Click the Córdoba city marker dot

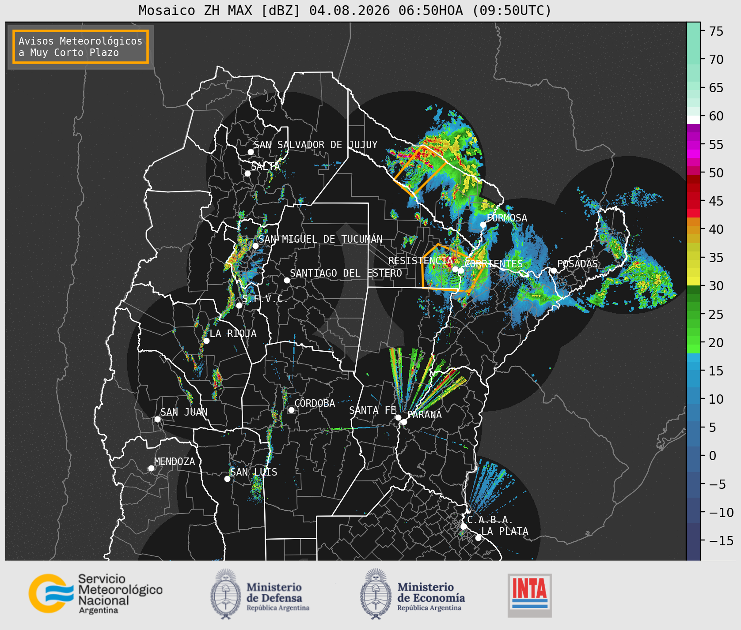tap(291, 410)
